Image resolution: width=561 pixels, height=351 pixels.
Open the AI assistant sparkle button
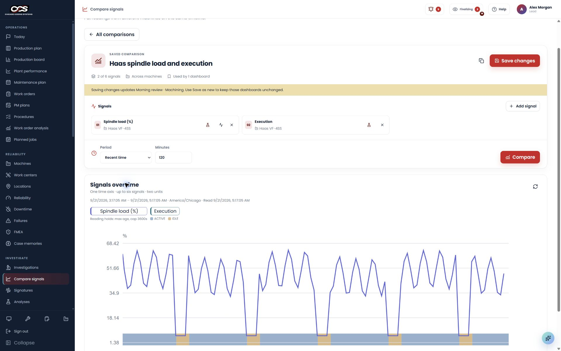point(548,338)
